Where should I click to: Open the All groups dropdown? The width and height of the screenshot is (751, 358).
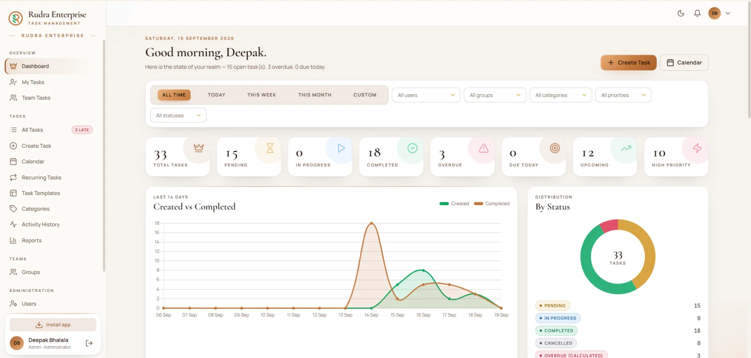495,95
